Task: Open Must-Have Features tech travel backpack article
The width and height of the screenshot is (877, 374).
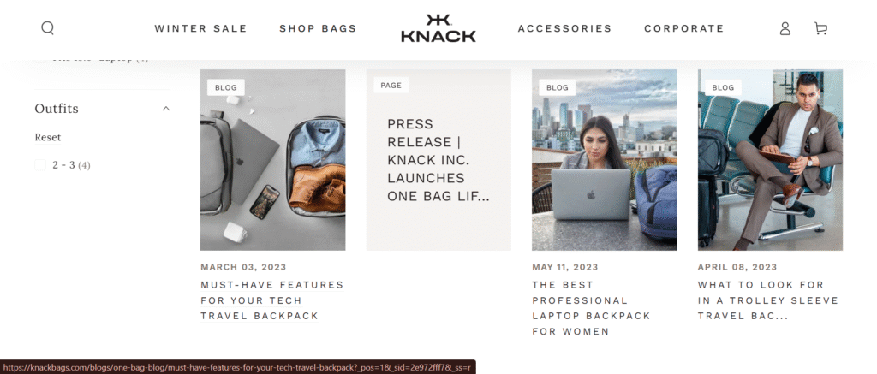Action: pyautogui.click(x=271, y=300)
